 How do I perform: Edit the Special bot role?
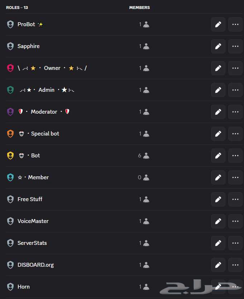218,134
